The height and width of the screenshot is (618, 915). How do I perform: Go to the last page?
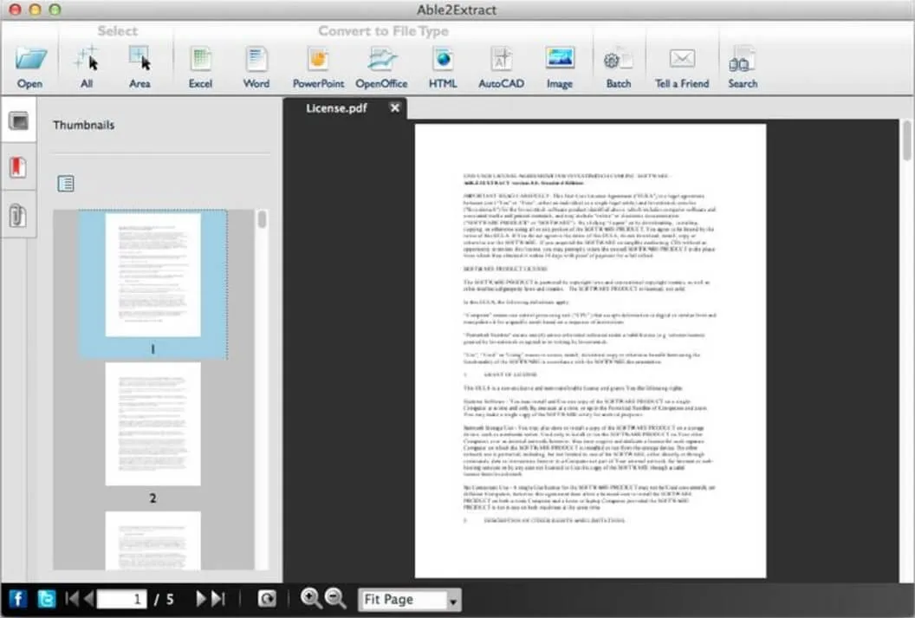click(x=218, y=599)
